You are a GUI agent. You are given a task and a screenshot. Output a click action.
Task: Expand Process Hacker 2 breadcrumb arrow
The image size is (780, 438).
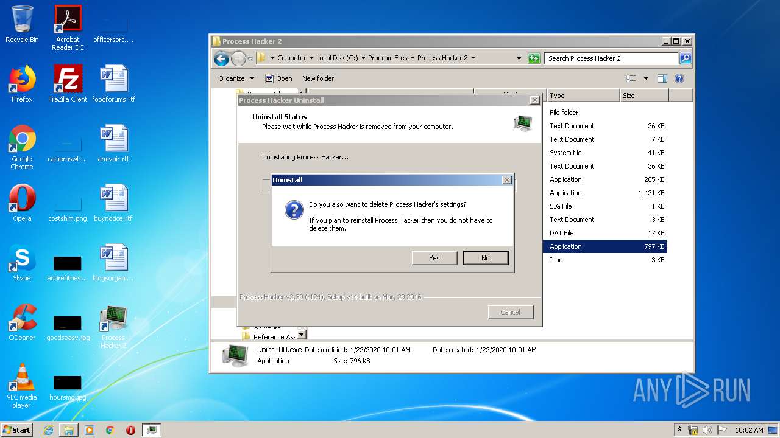(x=473, y=58)
